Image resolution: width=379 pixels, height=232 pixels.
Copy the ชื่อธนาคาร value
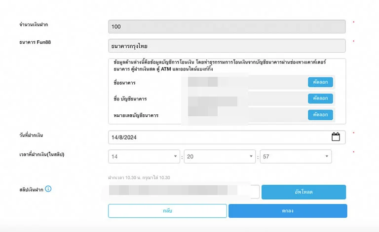(320, 82)
